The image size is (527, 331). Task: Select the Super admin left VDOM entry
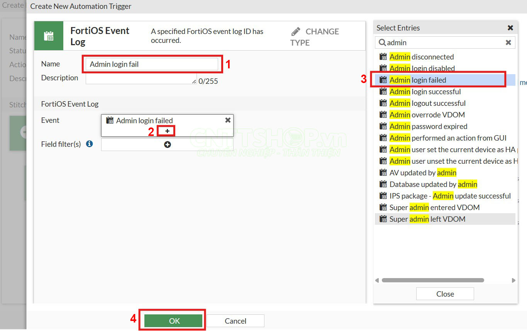coord(427,219)
